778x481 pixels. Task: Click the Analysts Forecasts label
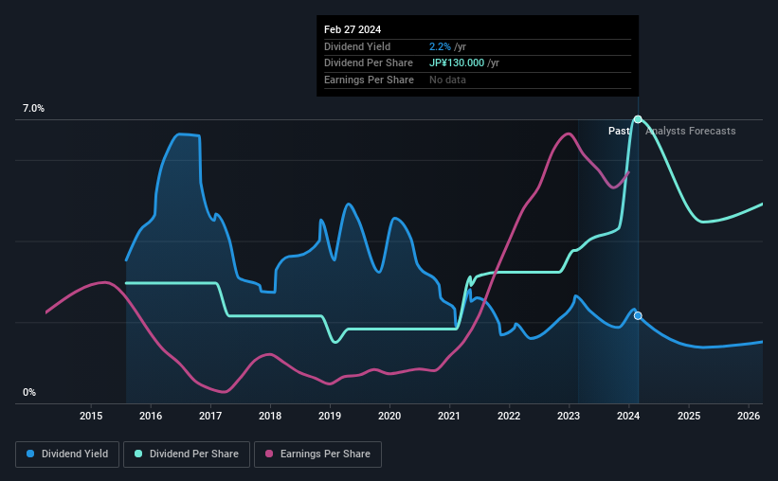click(x=691, y=131)
